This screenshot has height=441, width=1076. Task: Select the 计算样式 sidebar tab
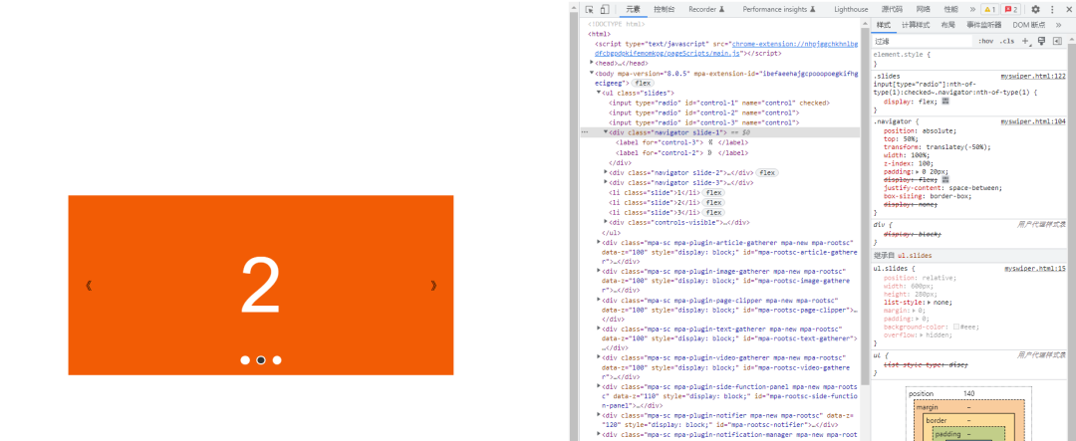(916, 25)
